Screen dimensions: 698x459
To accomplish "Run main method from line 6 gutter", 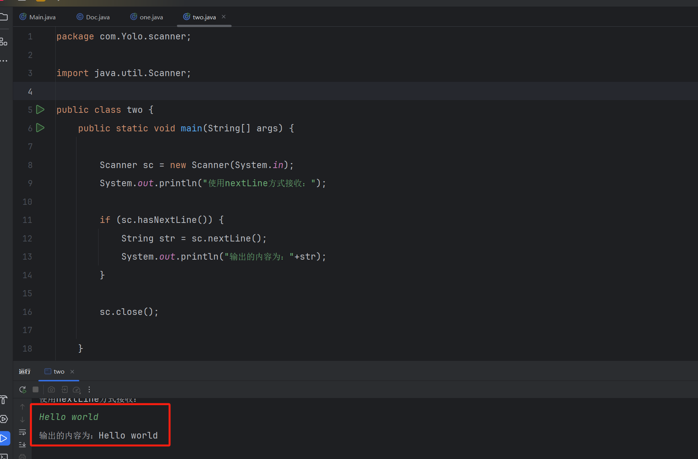I will pyautogui.click(x=40, y=128).
